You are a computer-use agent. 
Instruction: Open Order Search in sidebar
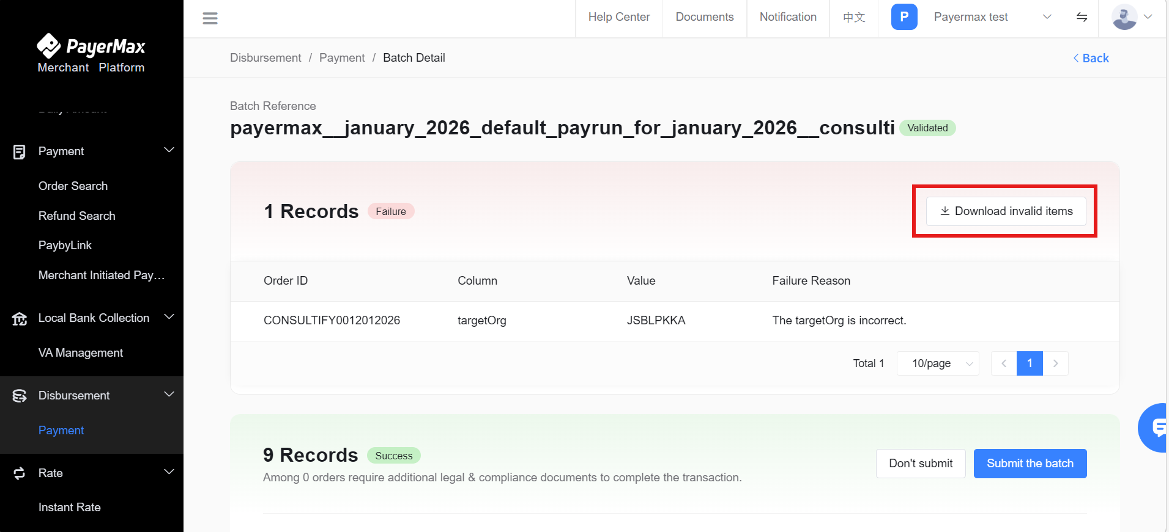point(73,186)
